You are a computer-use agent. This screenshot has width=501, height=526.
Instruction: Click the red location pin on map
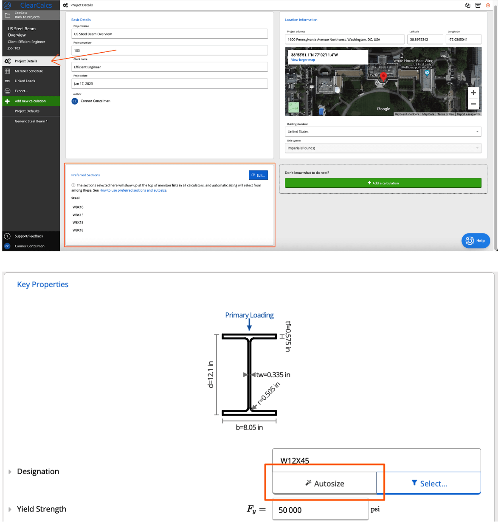point(383,76)
